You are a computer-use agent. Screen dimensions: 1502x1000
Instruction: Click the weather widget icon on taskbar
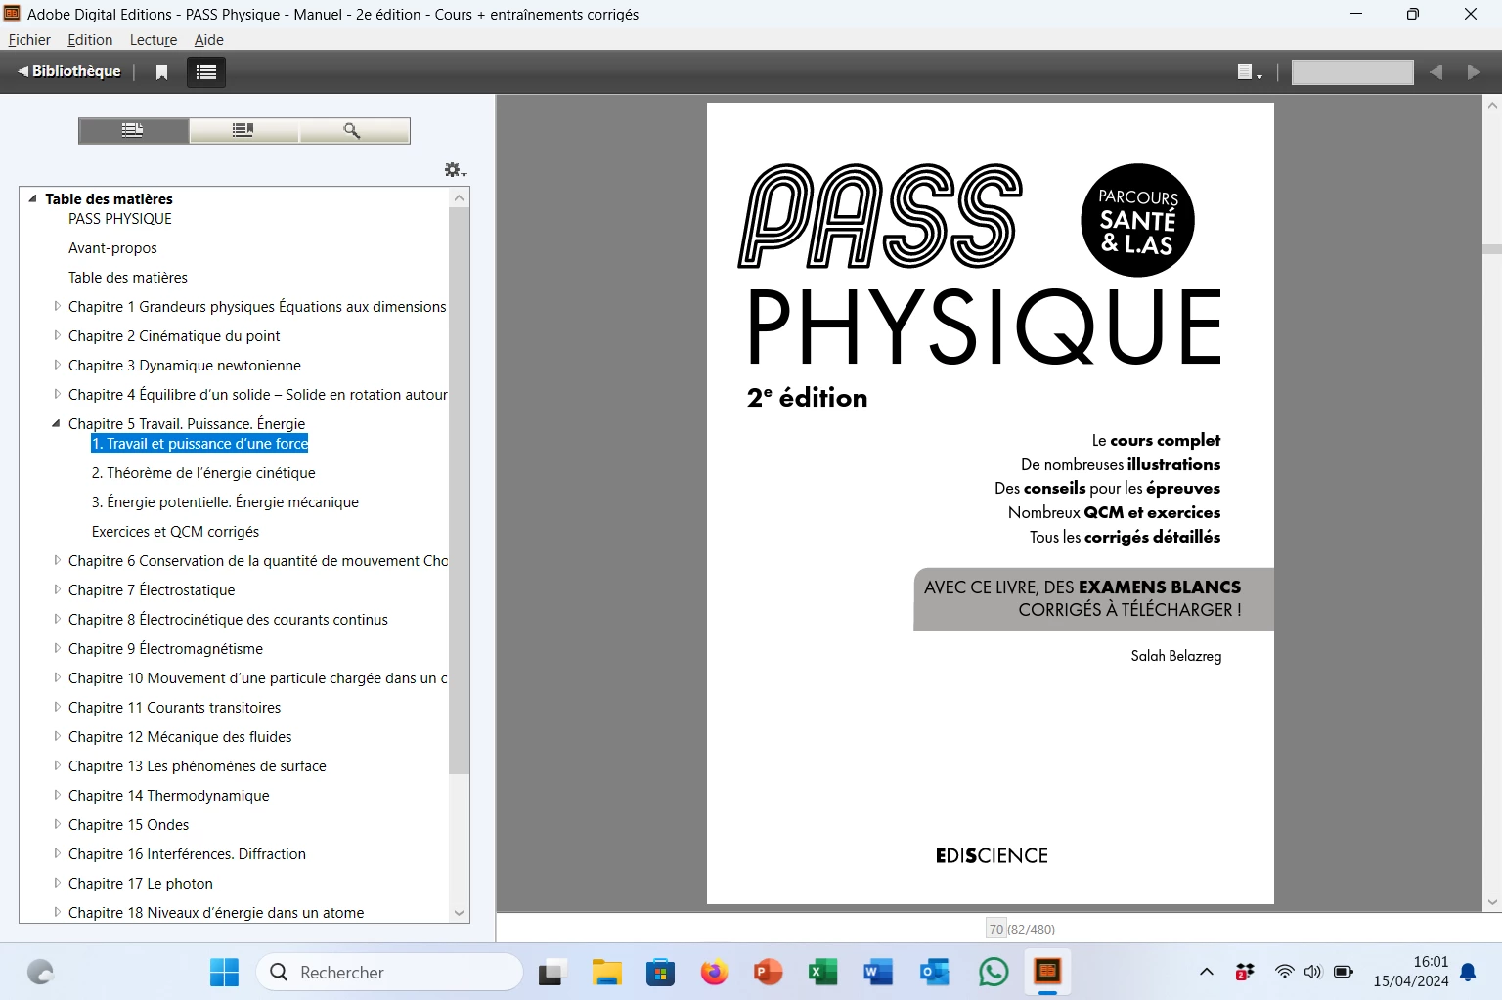click(40, 973)
